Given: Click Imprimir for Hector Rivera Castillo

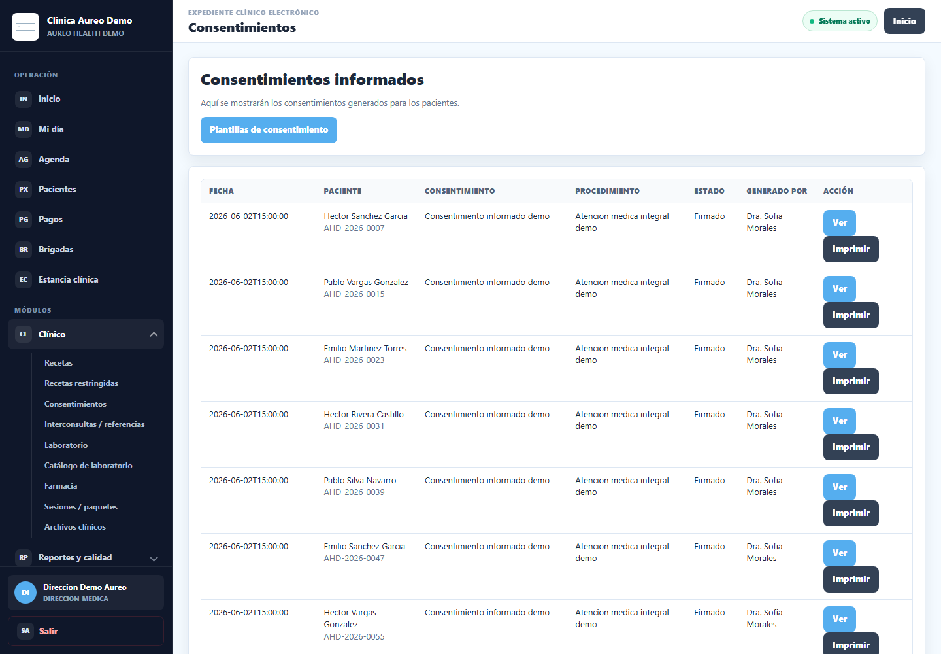Looking at the screenshot, I should (851, 447).
